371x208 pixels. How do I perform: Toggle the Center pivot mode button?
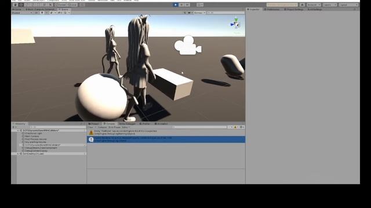pos(61,5)
